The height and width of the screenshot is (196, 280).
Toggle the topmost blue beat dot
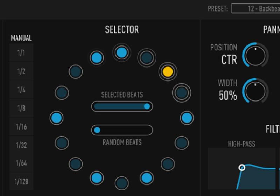[x=121, y=53]
